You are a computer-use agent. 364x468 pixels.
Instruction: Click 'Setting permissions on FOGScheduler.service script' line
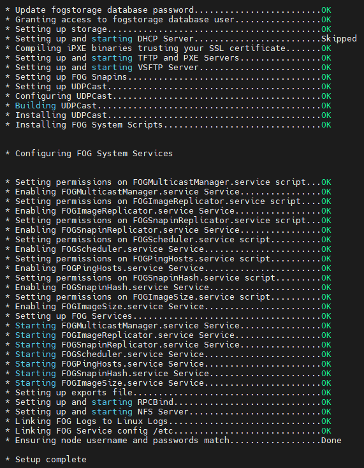[168, 239]
